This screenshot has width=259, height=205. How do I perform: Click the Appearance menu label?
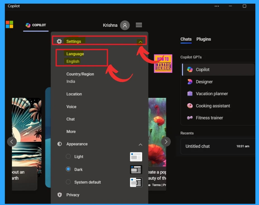[x=77, y=144]
